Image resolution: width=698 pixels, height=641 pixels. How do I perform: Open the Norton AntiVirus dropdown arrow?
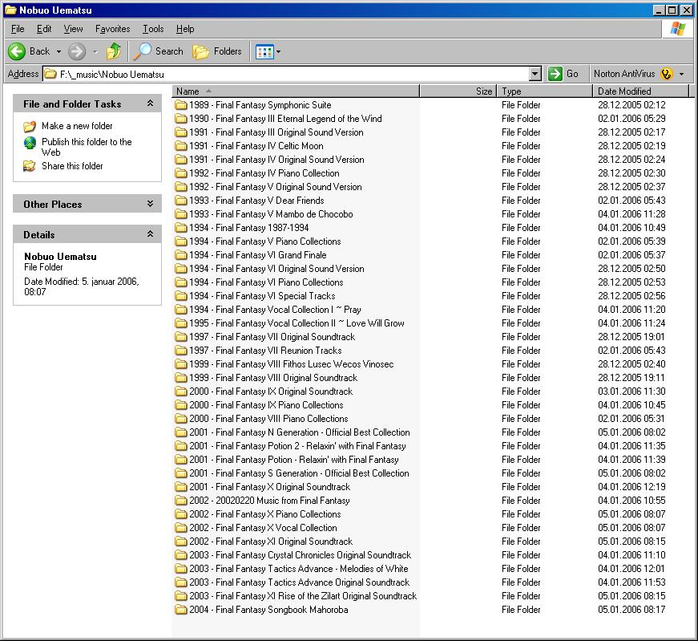(x=681, y=74)
